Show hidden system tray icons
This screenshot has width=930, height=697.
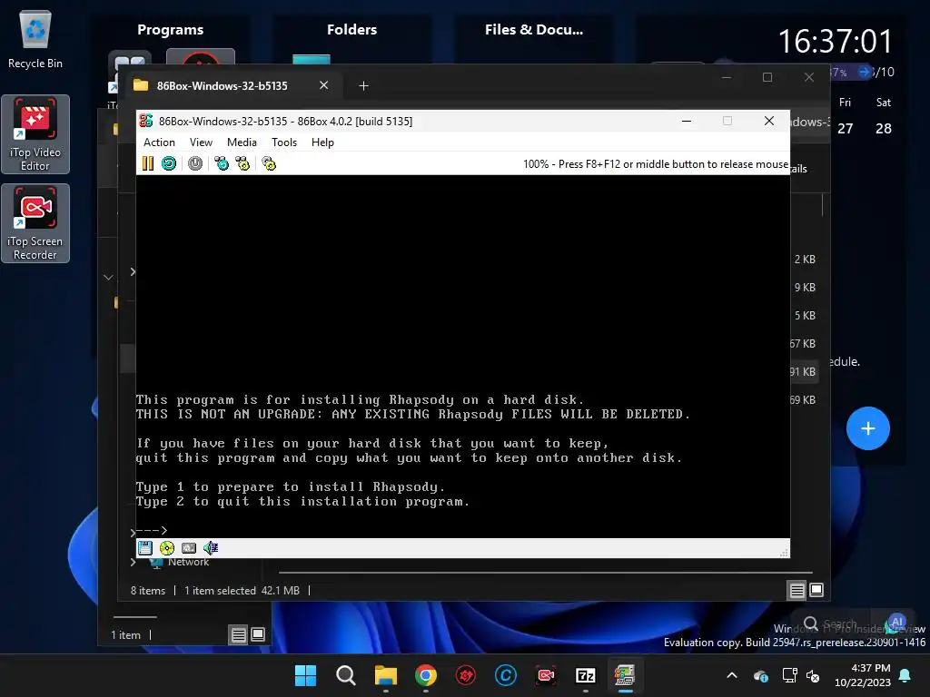pos(732,675)
